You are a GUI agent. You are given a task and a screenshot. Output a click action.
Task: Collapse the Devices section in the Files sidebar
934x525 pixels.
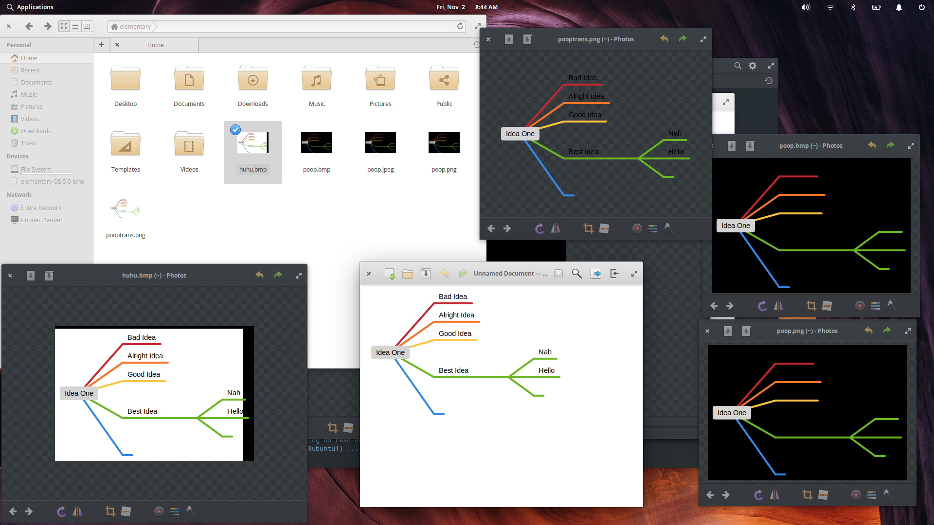[x=18, y=156]
